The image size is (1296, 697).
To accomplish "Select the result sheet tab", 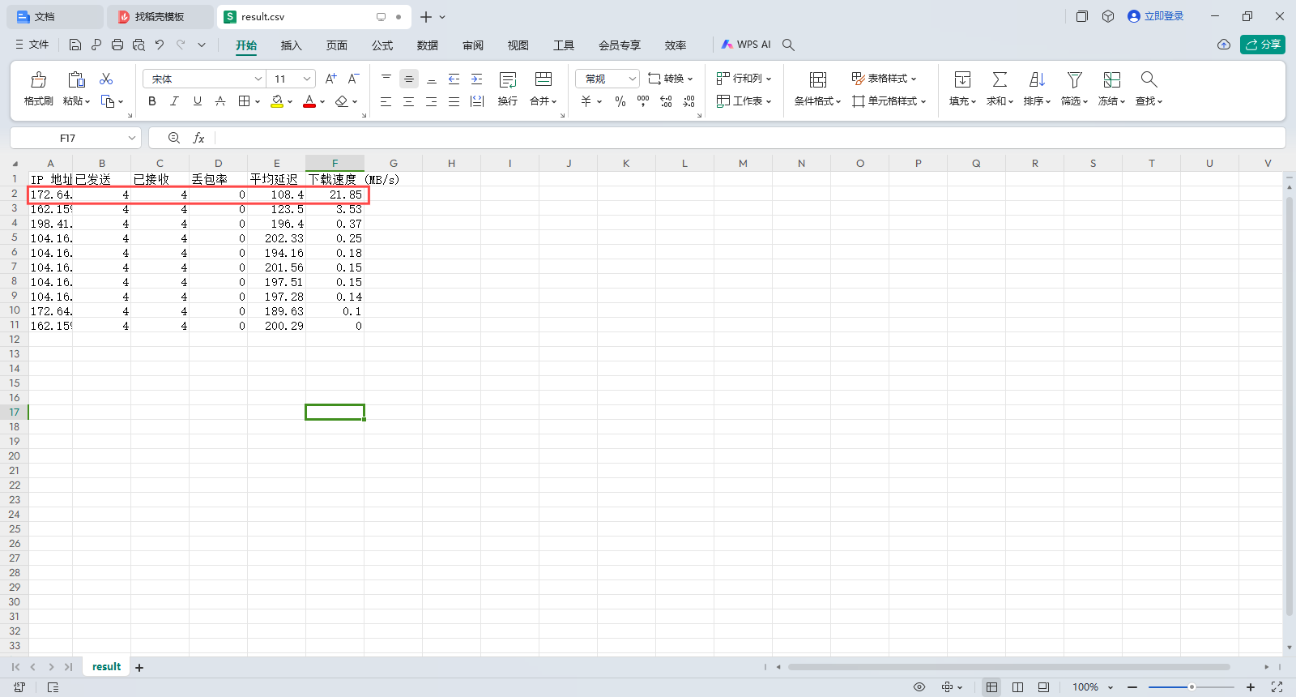I will tap(106, 666).
